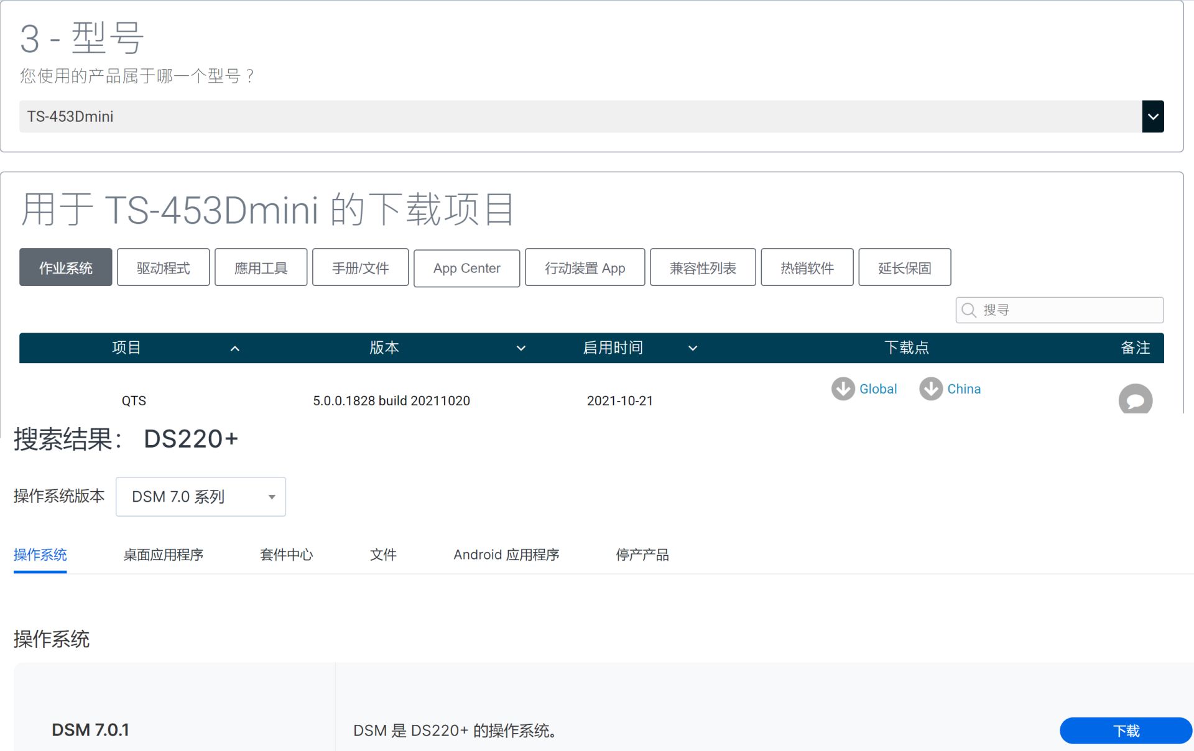
Task: Open the 行动装置 App tab
Action: 585,267
